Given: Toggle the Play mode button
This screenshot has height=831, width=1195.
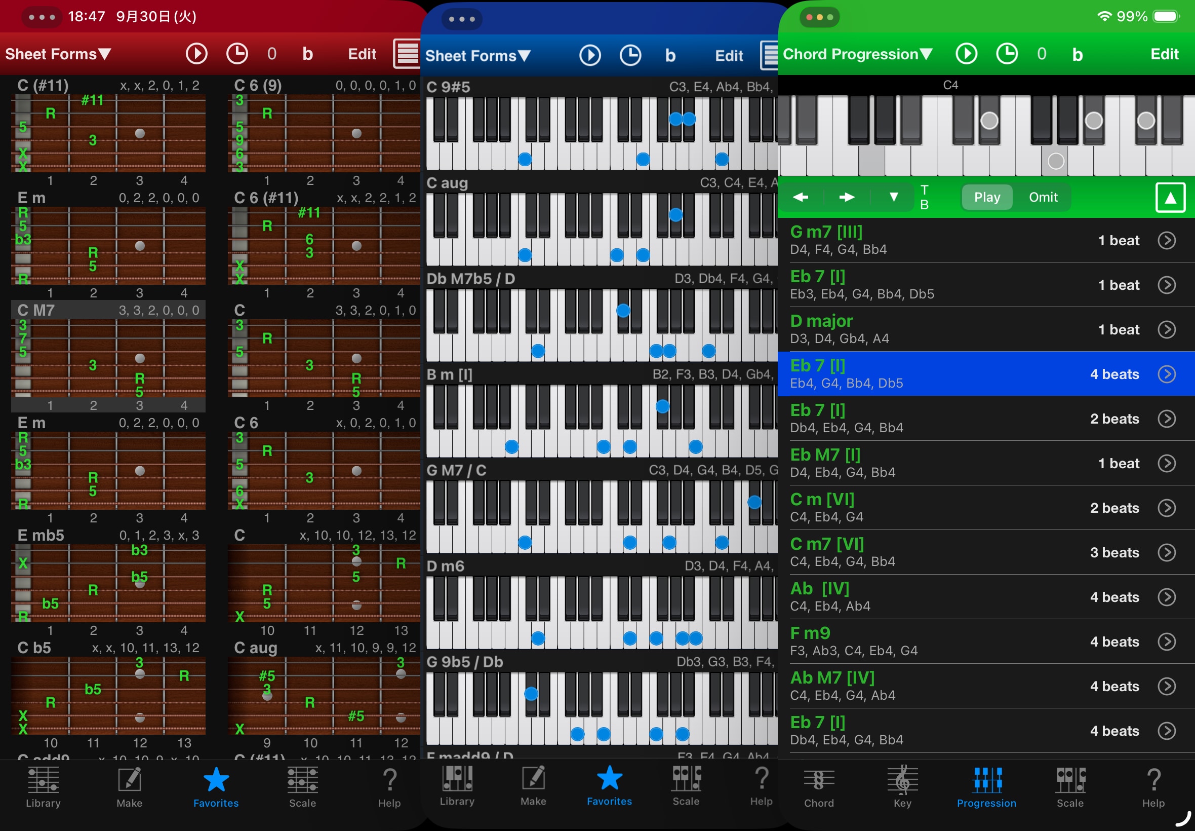Looking at the screenshot, I should (x=986, y=197).
